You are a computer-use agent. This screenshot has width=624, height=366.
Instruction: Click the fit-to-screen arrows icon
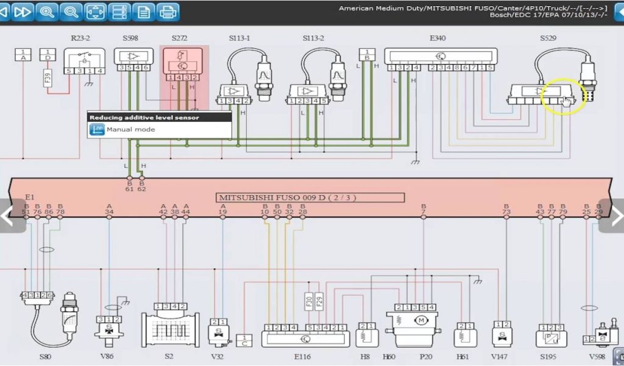click(94, 11)
